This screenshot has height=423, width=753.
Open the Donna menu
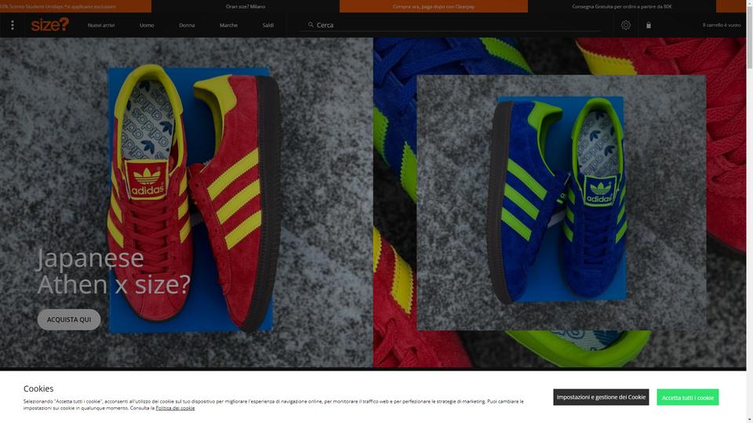click(187, 25)
